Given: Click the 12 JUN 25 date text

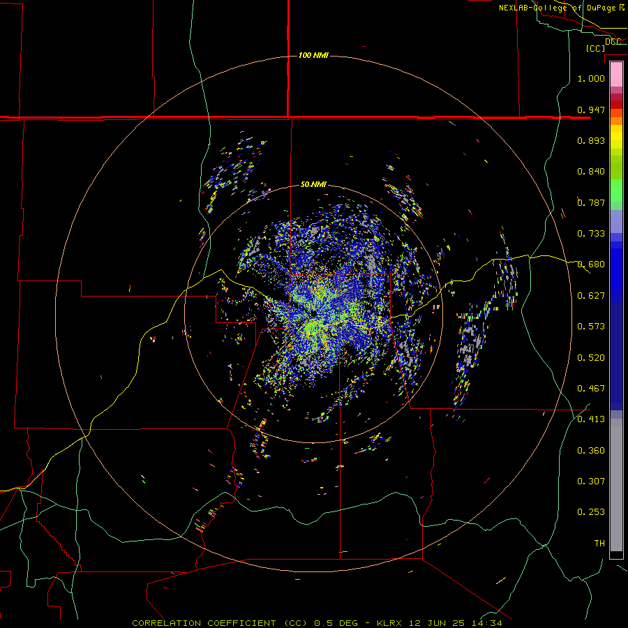Looking at the screenshot, I should pos(437,623).
